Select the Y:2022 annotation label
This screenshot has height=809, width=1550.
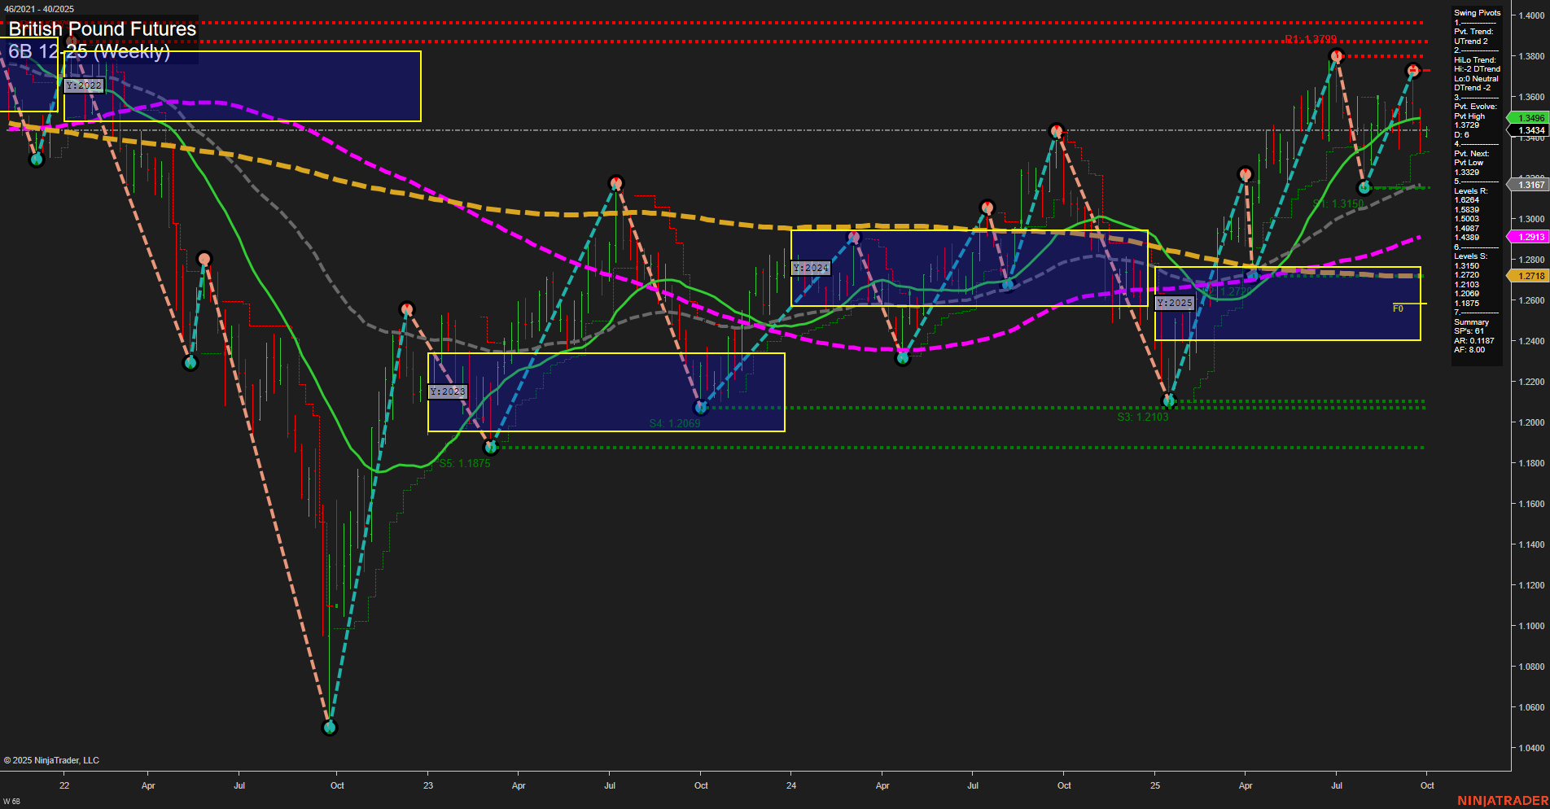pos(85,85)
